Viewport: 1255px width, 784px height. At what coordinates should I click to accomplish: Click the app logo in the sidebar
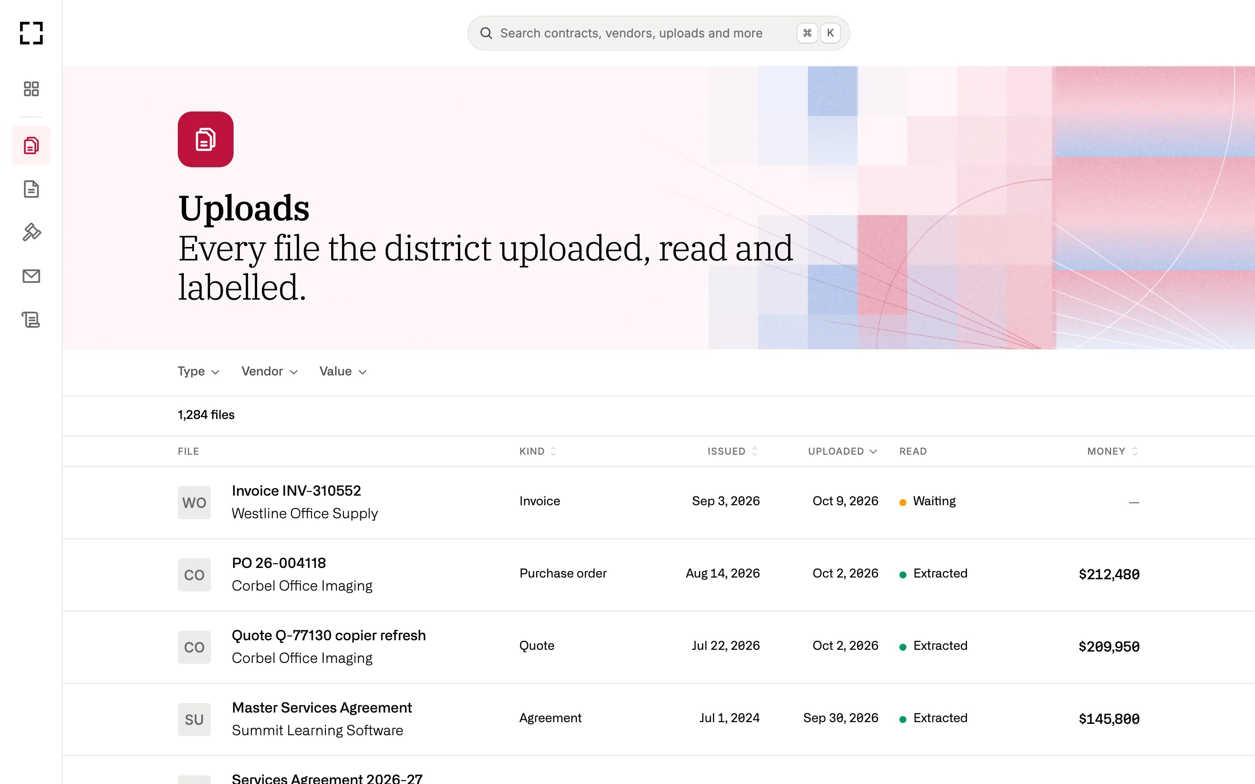pos(31,33)
